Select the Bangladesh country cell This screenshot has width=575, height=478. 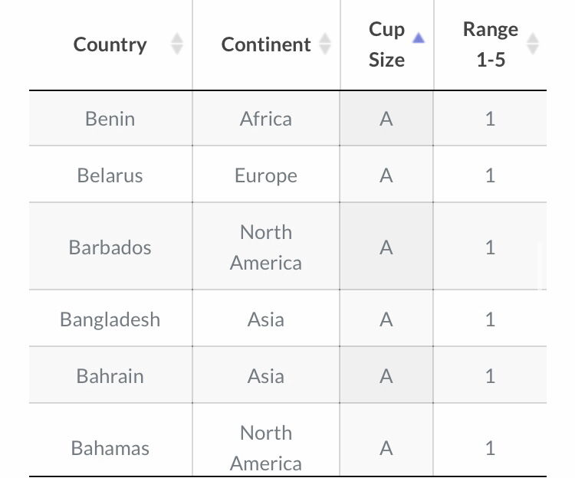coord(110,319)
